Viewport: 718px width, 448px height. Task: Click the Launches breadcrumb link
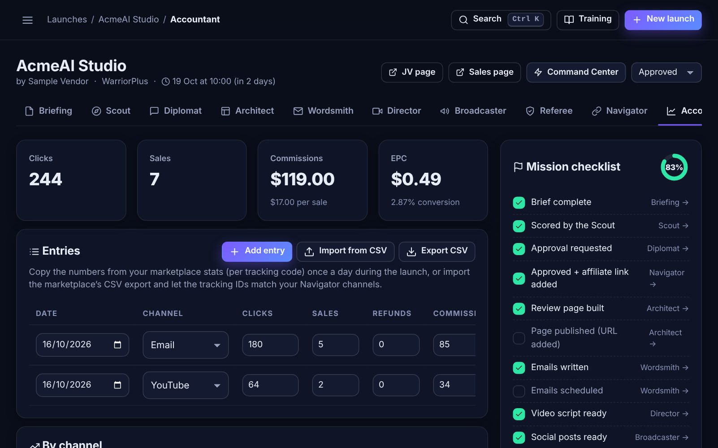67,20
